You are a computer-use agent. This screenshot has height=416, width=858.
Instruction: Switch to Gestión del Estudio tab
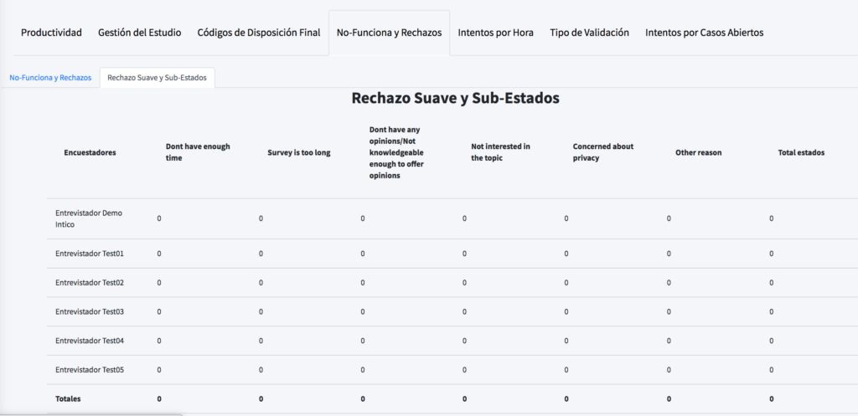tap(140, 33)
